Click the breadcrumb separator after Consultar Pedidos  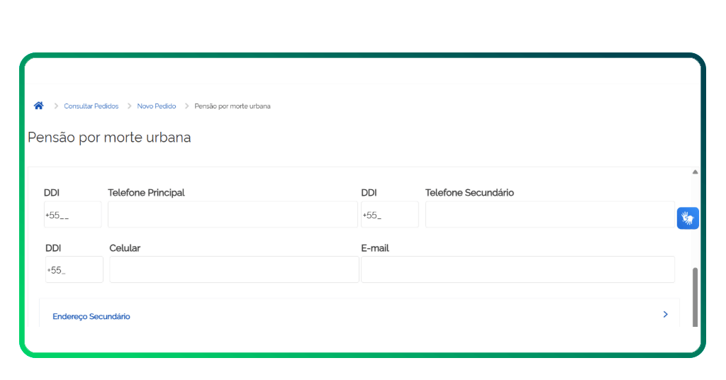[x=129, y=106]
